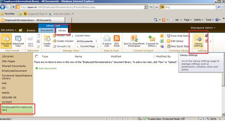The image size is (225, 127).
Task: Open the Favorites button
Action: coord(8,14)
